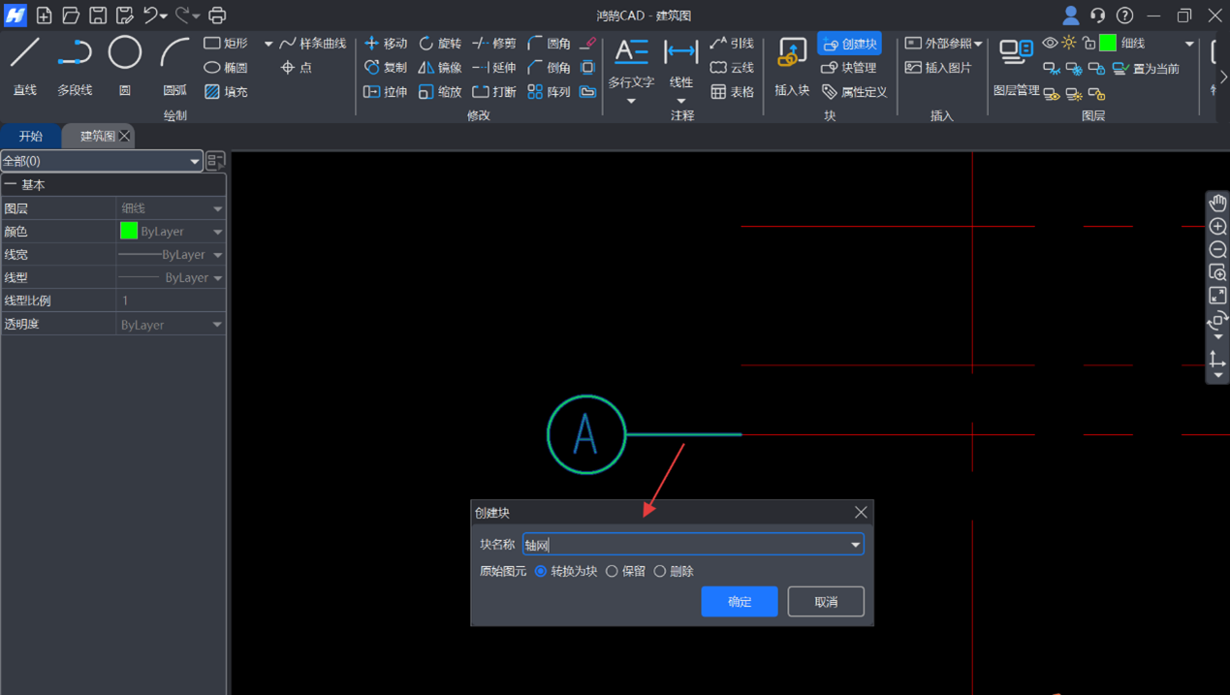Select the 转换为块 radio option

541,572
